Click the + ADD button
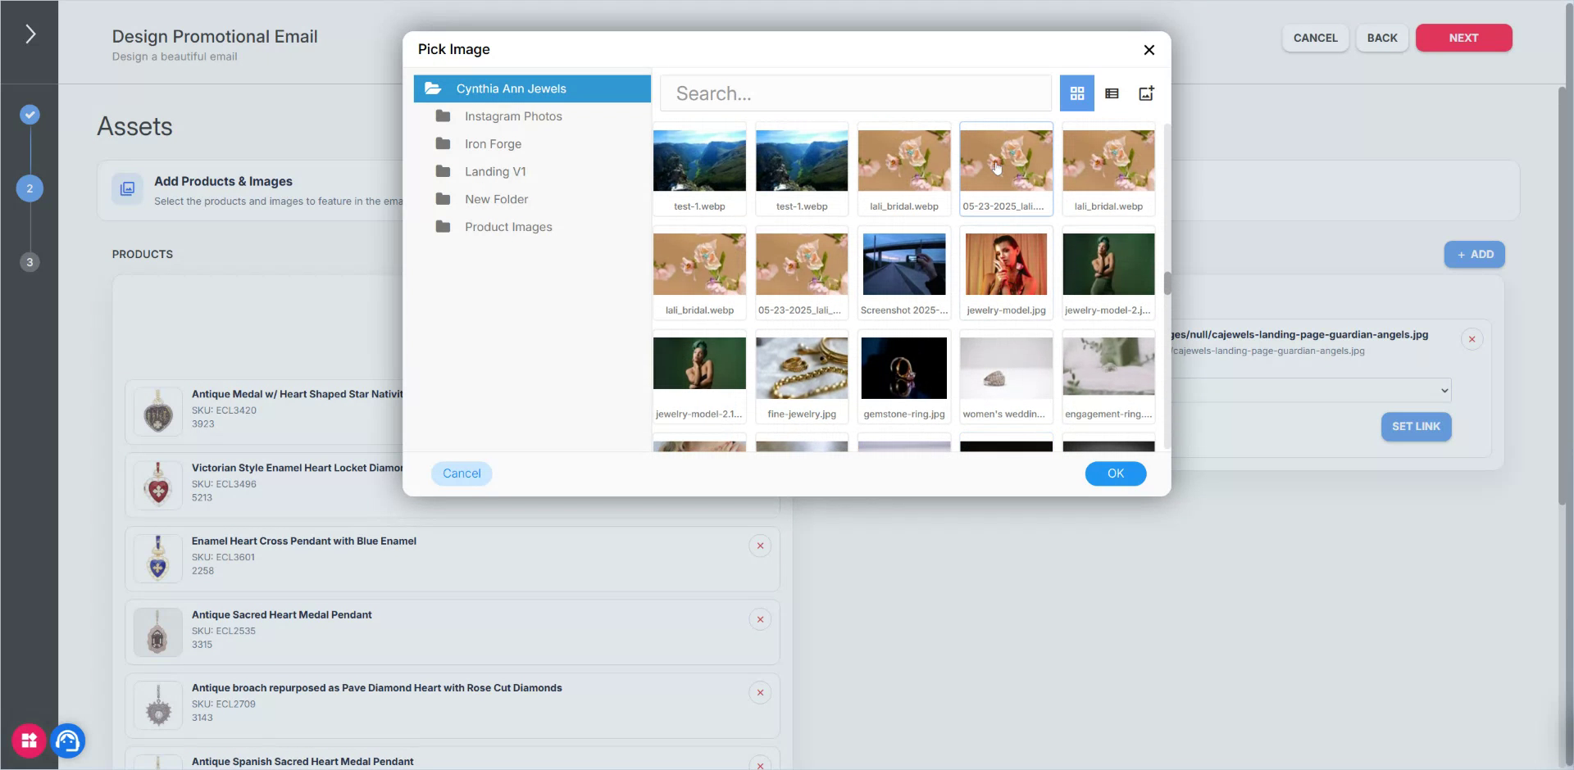The height and width of the screenshot is (770, 1574). [x=1474, y=255]
